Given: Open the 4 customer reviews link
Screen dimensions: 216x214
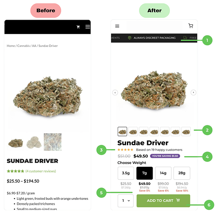Looking at the screenshot, I should [41, 171].
